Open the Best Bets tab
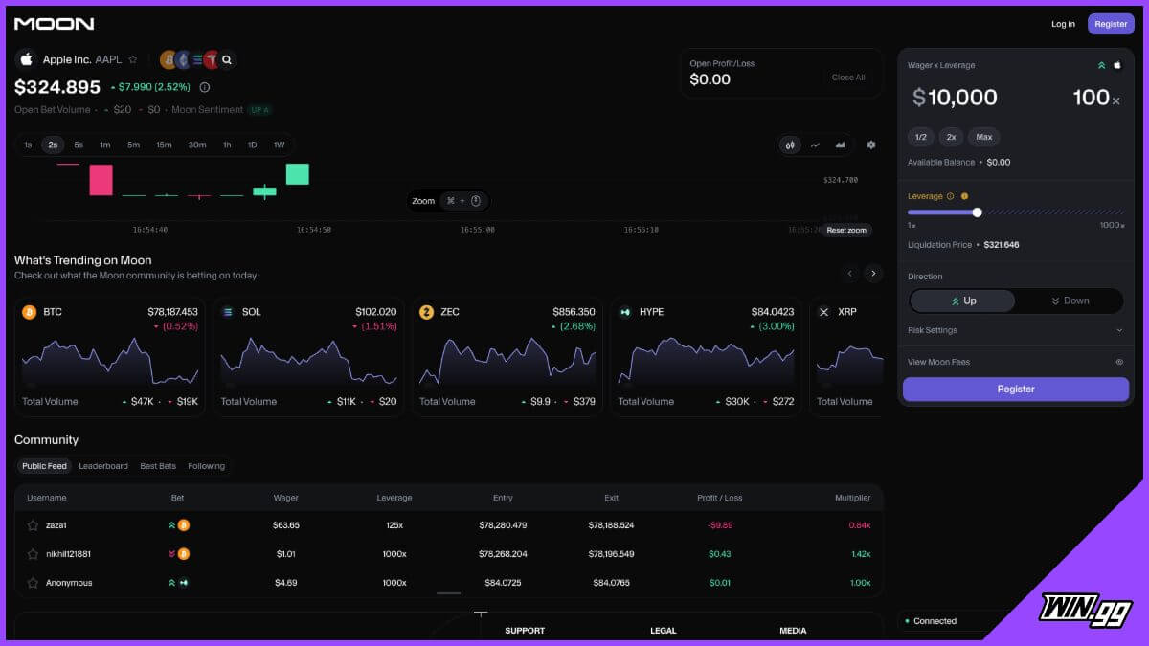The image size is (1149, 646). (x=158, y=466)
